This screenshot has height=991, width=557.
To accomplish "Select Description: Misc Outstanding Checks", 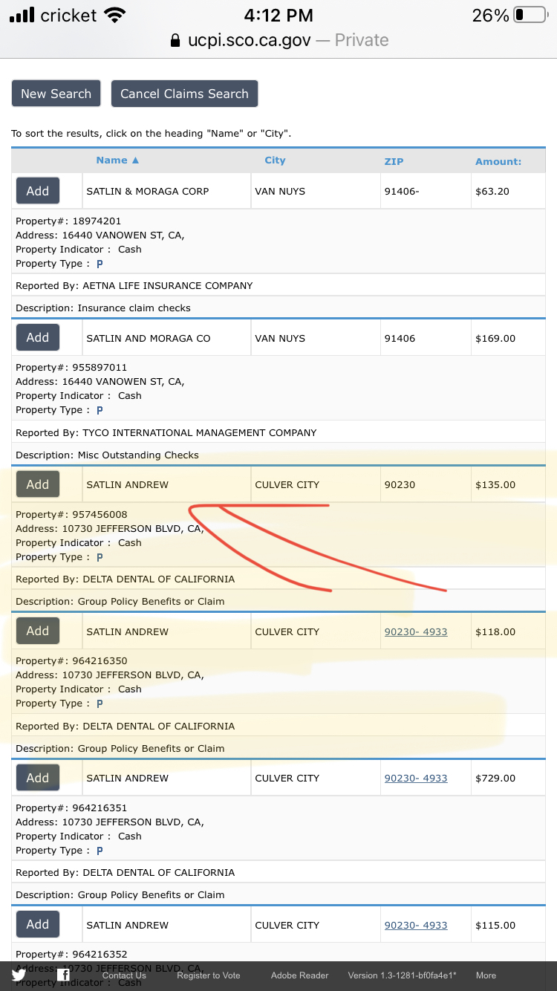I will [108, 455].
